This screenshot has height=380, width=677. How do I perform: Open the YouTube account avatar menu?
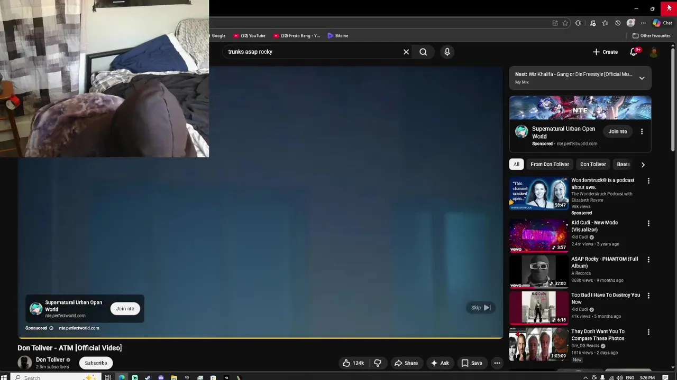click(x=654, y=52)
